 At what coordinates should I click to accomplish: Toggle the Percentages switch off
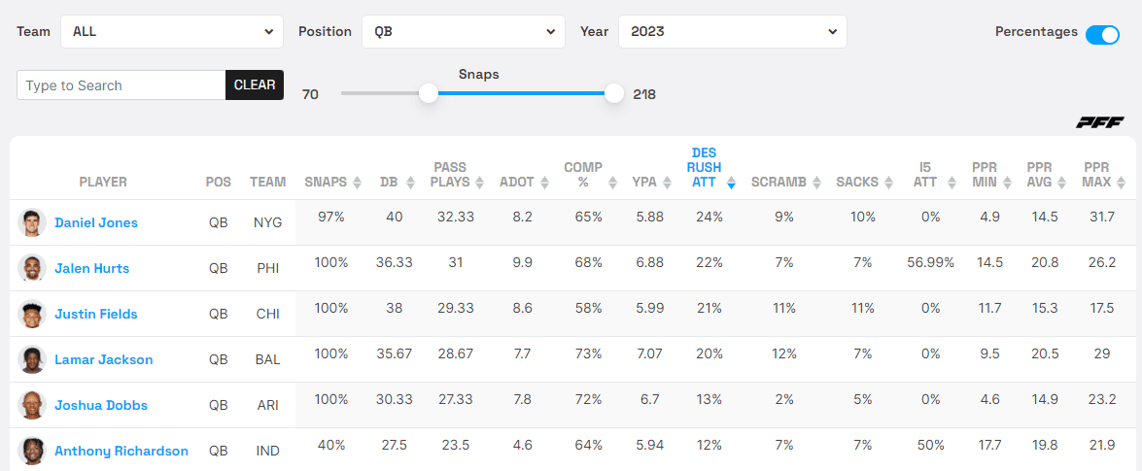(x=1102, y=35)
